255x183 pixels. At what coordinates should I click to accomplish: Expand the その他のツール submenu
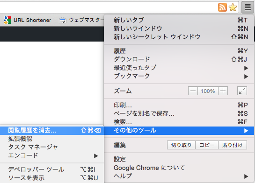coord(179,131)
